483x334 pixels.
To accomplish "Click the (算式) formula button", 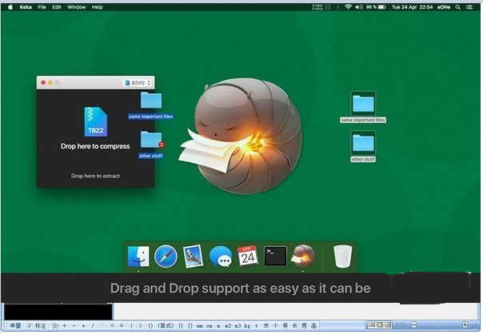I will (166, 325).
